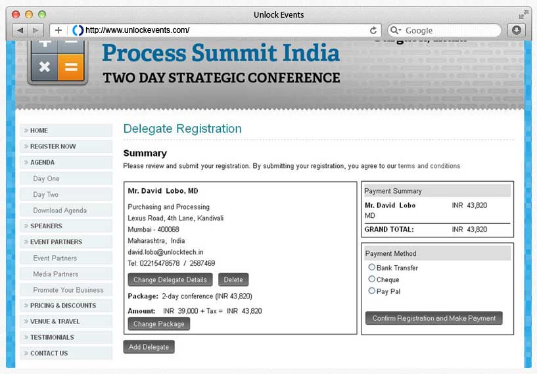Click the fullscreen arrows icon in title bar

523,14
